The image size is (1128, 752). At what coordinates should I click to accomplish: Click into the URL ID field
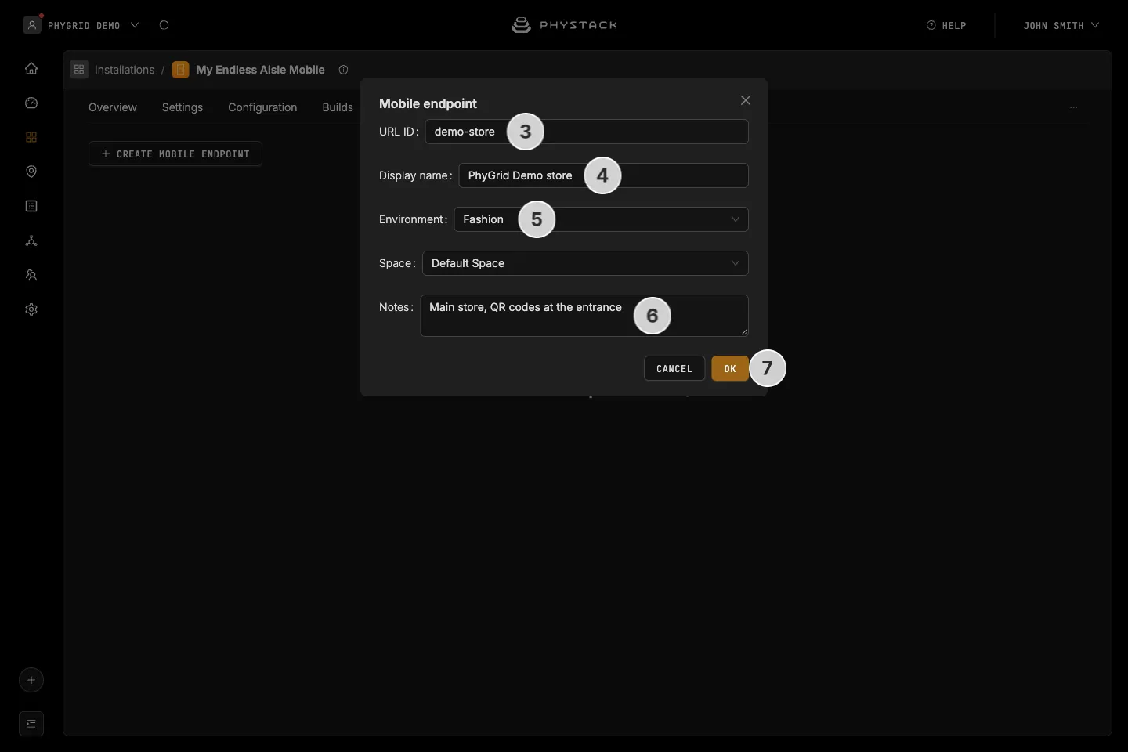(x=587, y=132)
